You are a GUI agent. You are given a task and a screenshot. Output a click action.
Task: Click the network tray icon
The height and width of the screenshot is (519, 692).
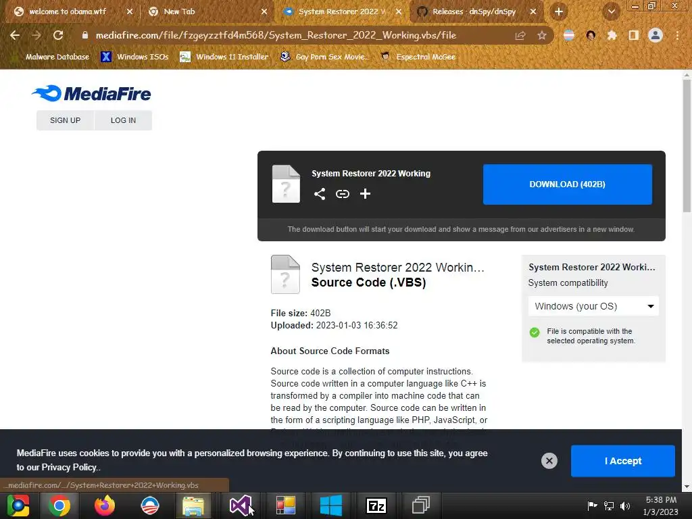609,505
